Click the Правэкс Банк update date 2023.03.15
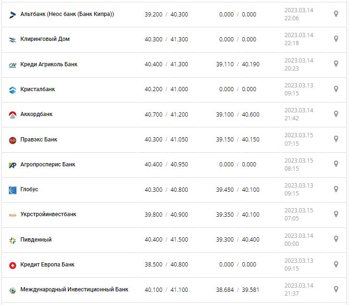This screenshot has width=349, height=305. pos(298,135)
